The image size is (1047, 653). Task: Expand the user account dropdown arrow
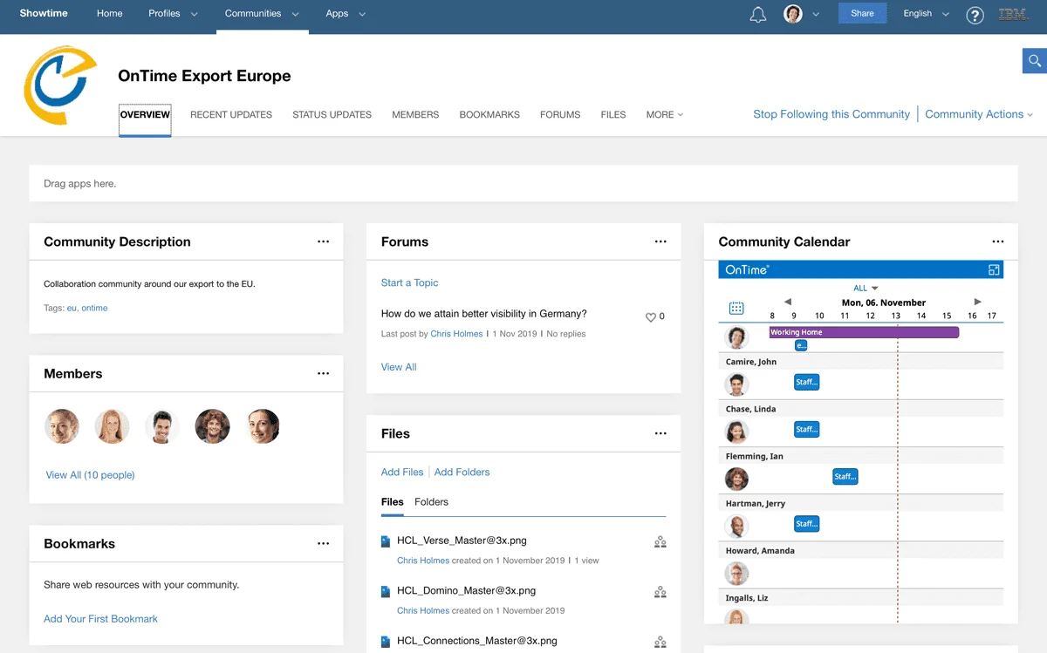(x=816, y=14)
